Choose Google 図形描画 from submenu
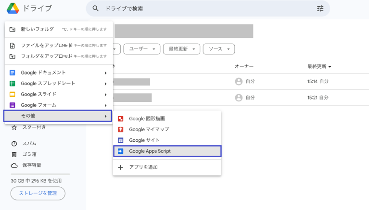Screen dimensions: 369x210 pyautogui.click(x=167, y=119)
